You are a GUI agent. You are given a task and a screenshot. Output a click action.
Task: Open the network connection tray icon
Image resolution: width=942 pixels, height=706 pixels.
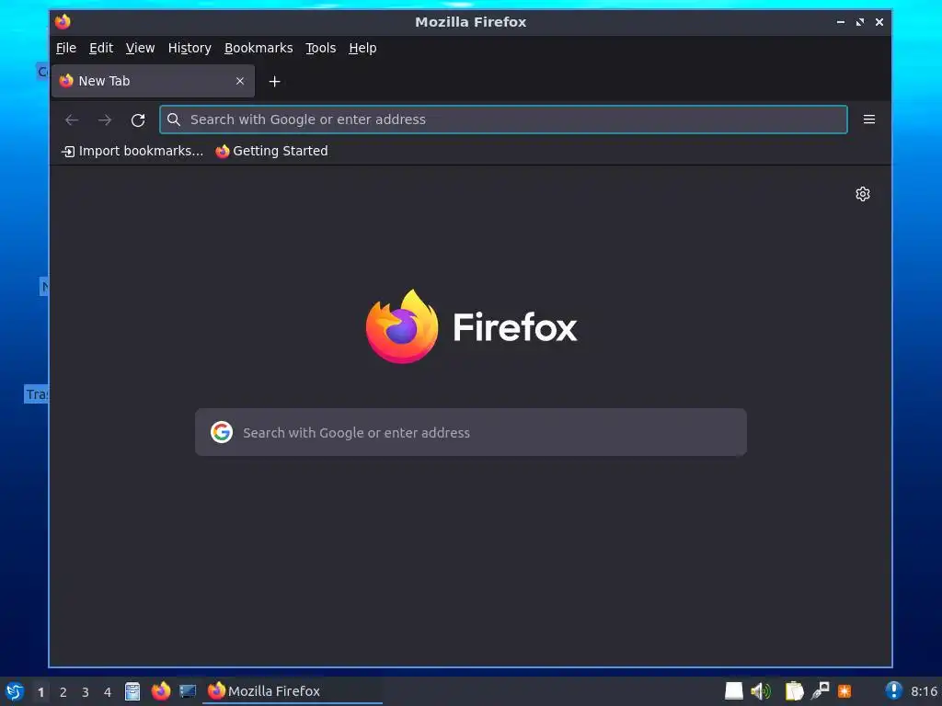(820, 691)
